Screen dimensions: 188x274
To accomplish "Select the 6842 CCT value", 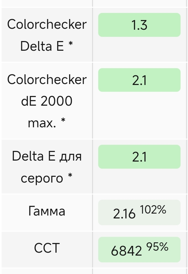I will coord(126,251).
